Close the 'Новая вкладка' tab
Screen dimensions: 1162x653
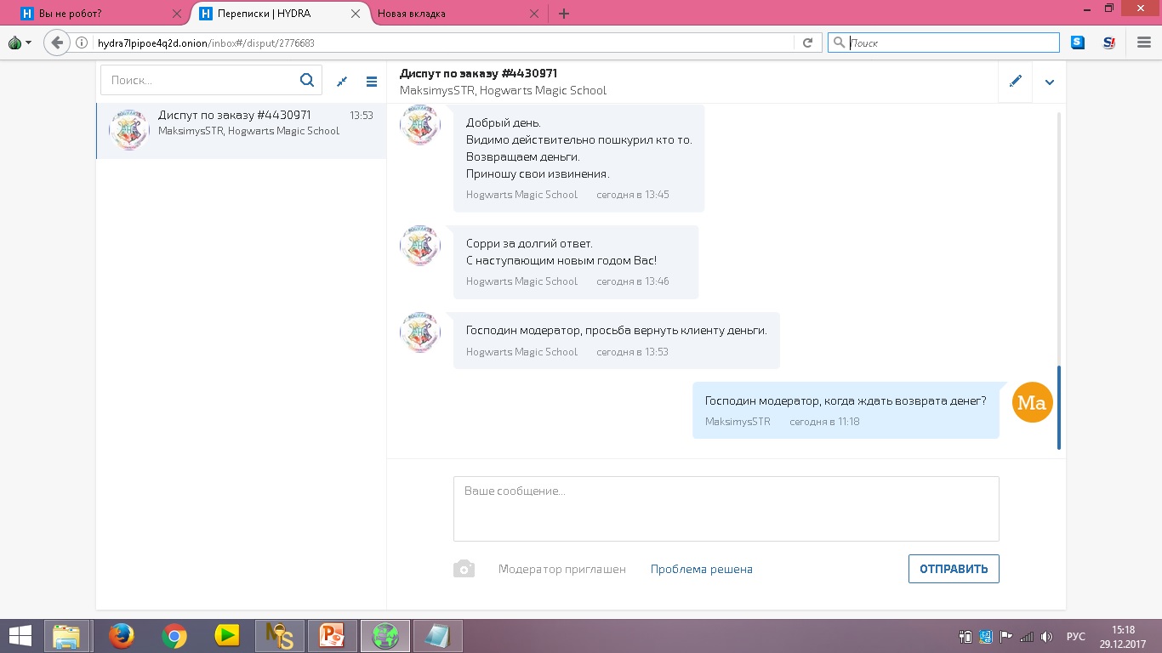(x=534, y=14)
